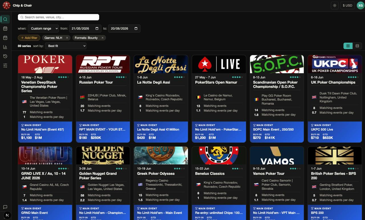The image size is (365, 220).
Task: Open the chat feedback icon in sidebar
Action: point(5,207)
